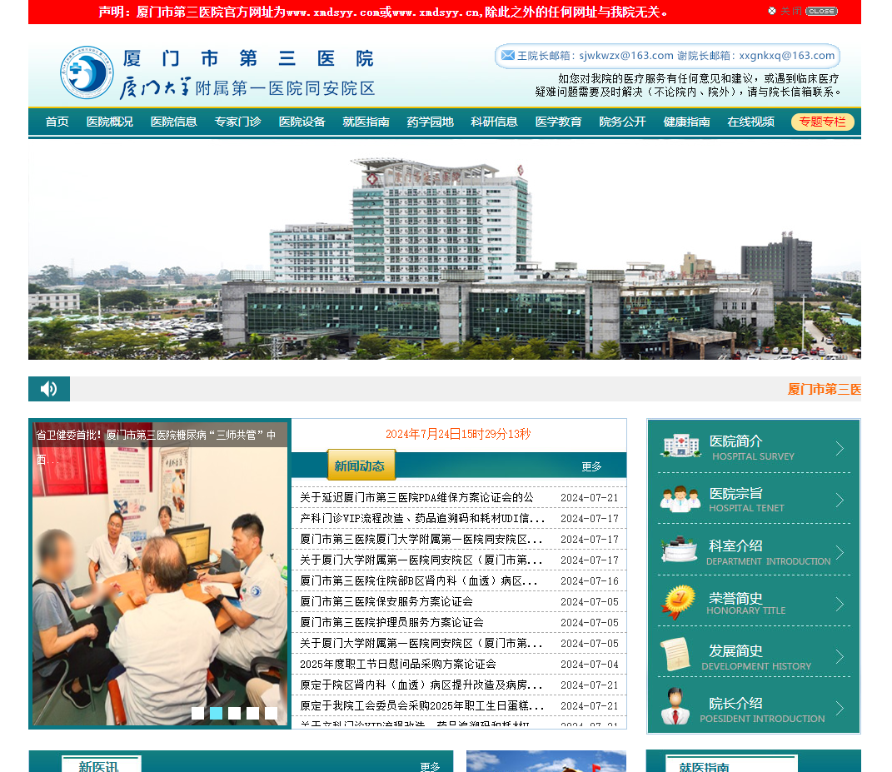Open the 荣誉简史 medal icon
The image size is (892, 772).
(680, 602)
